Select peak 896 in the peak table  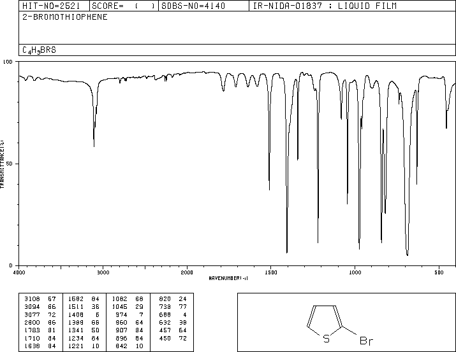point(129,339)
